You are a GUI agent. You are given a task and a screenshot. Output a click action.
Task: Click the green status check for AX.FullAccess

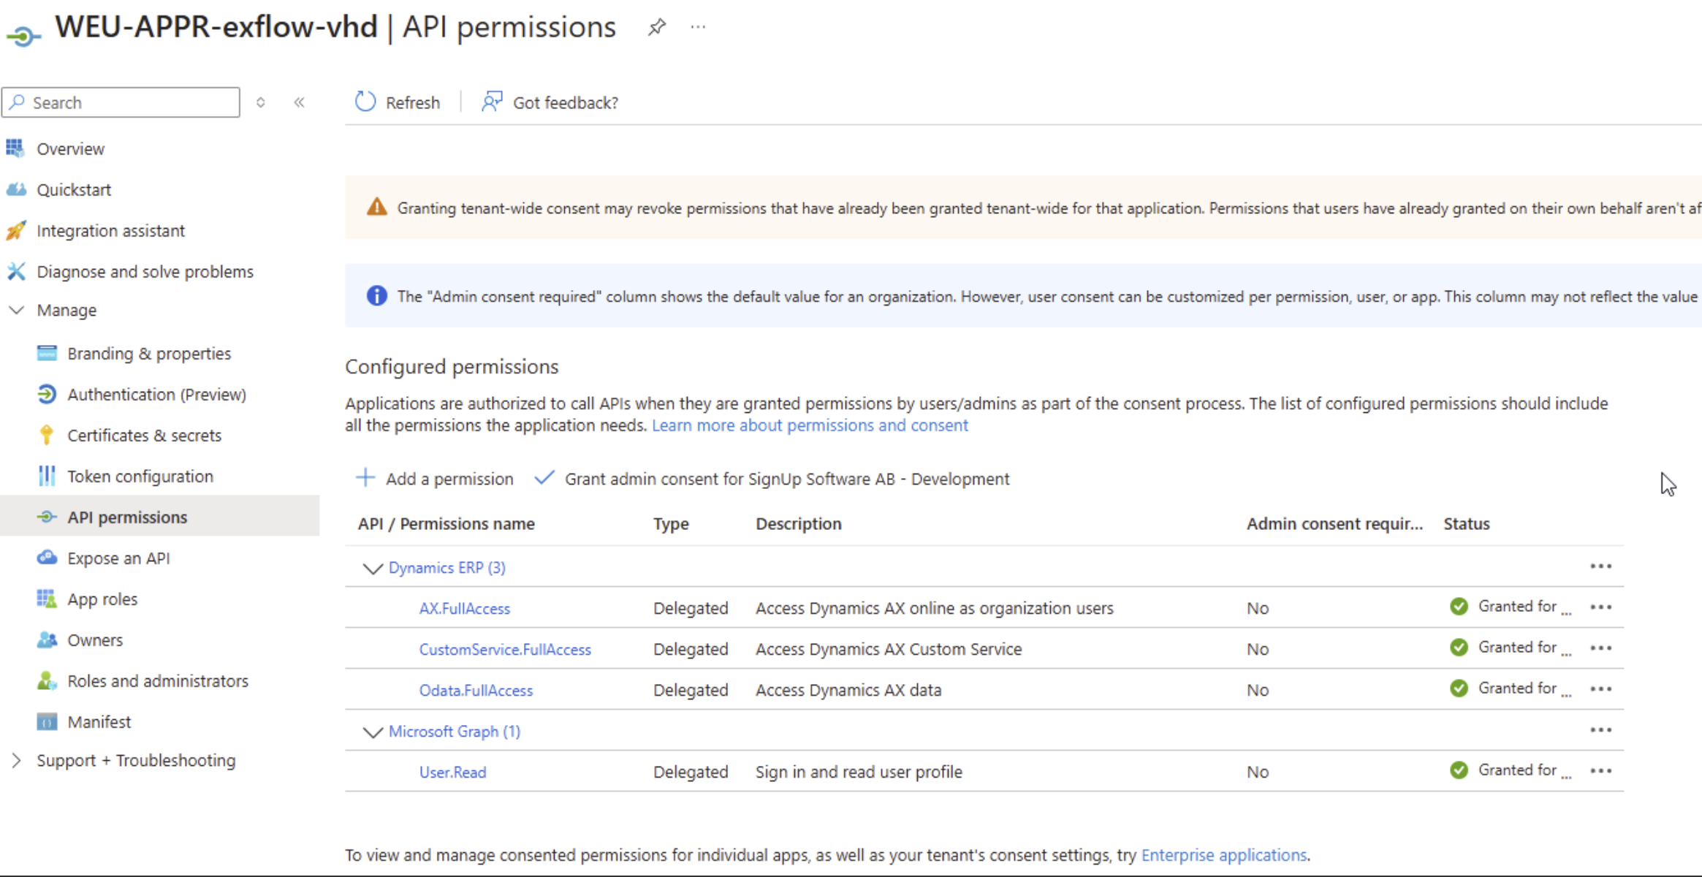(x=1459, y=607)
